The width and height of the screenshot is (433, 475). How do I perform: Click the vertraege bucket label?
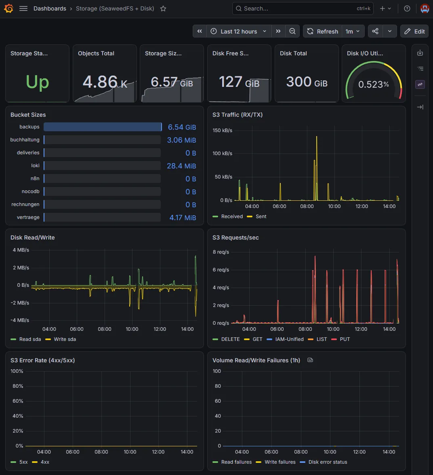[x=28, y=217]
